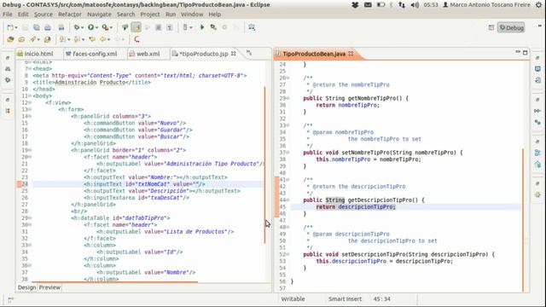Open the Window menu
The image size is (546, 307).
[192, 14]
